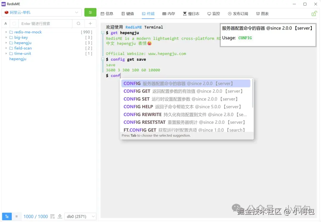321x222 pixels.
Task: Click the load more keys icon
Action: tap(52, 216)
